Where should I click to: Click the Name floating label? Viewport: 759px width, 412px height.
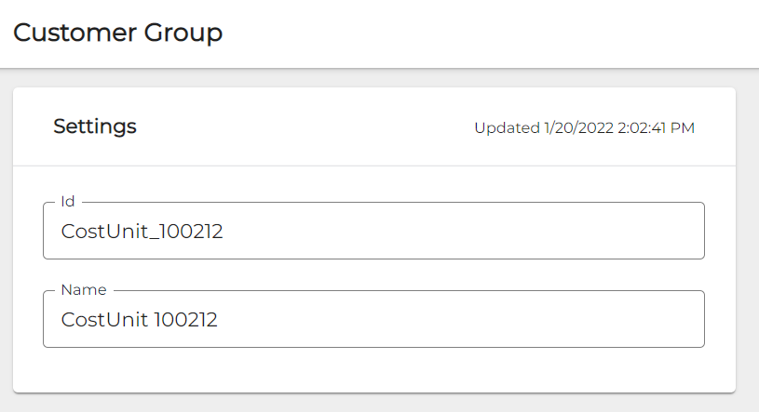[x=83, y=289]
